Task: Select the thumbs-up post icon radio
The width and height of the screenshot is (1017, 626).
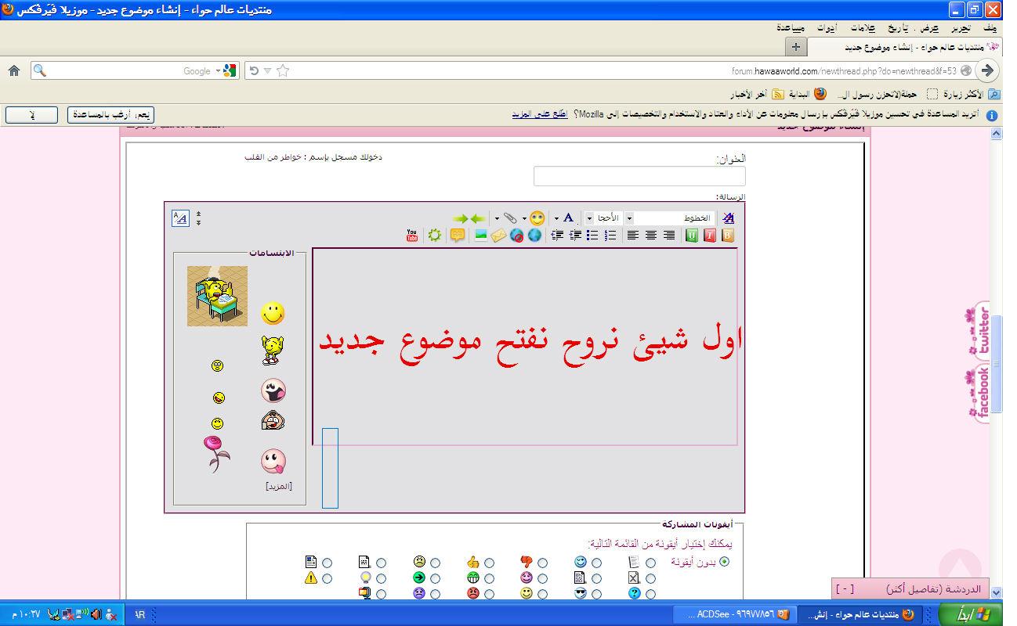Action: pos(489,563)
